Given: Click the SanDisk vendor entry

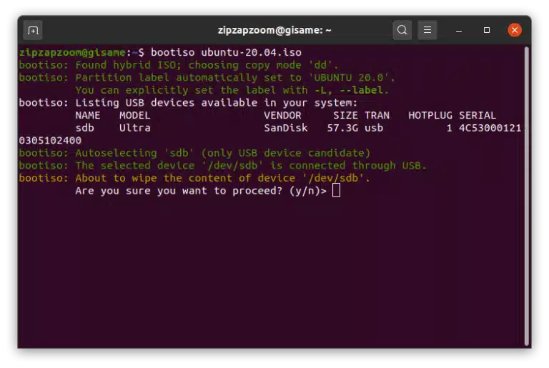Looking at the screenshot, I should [286, 128].
